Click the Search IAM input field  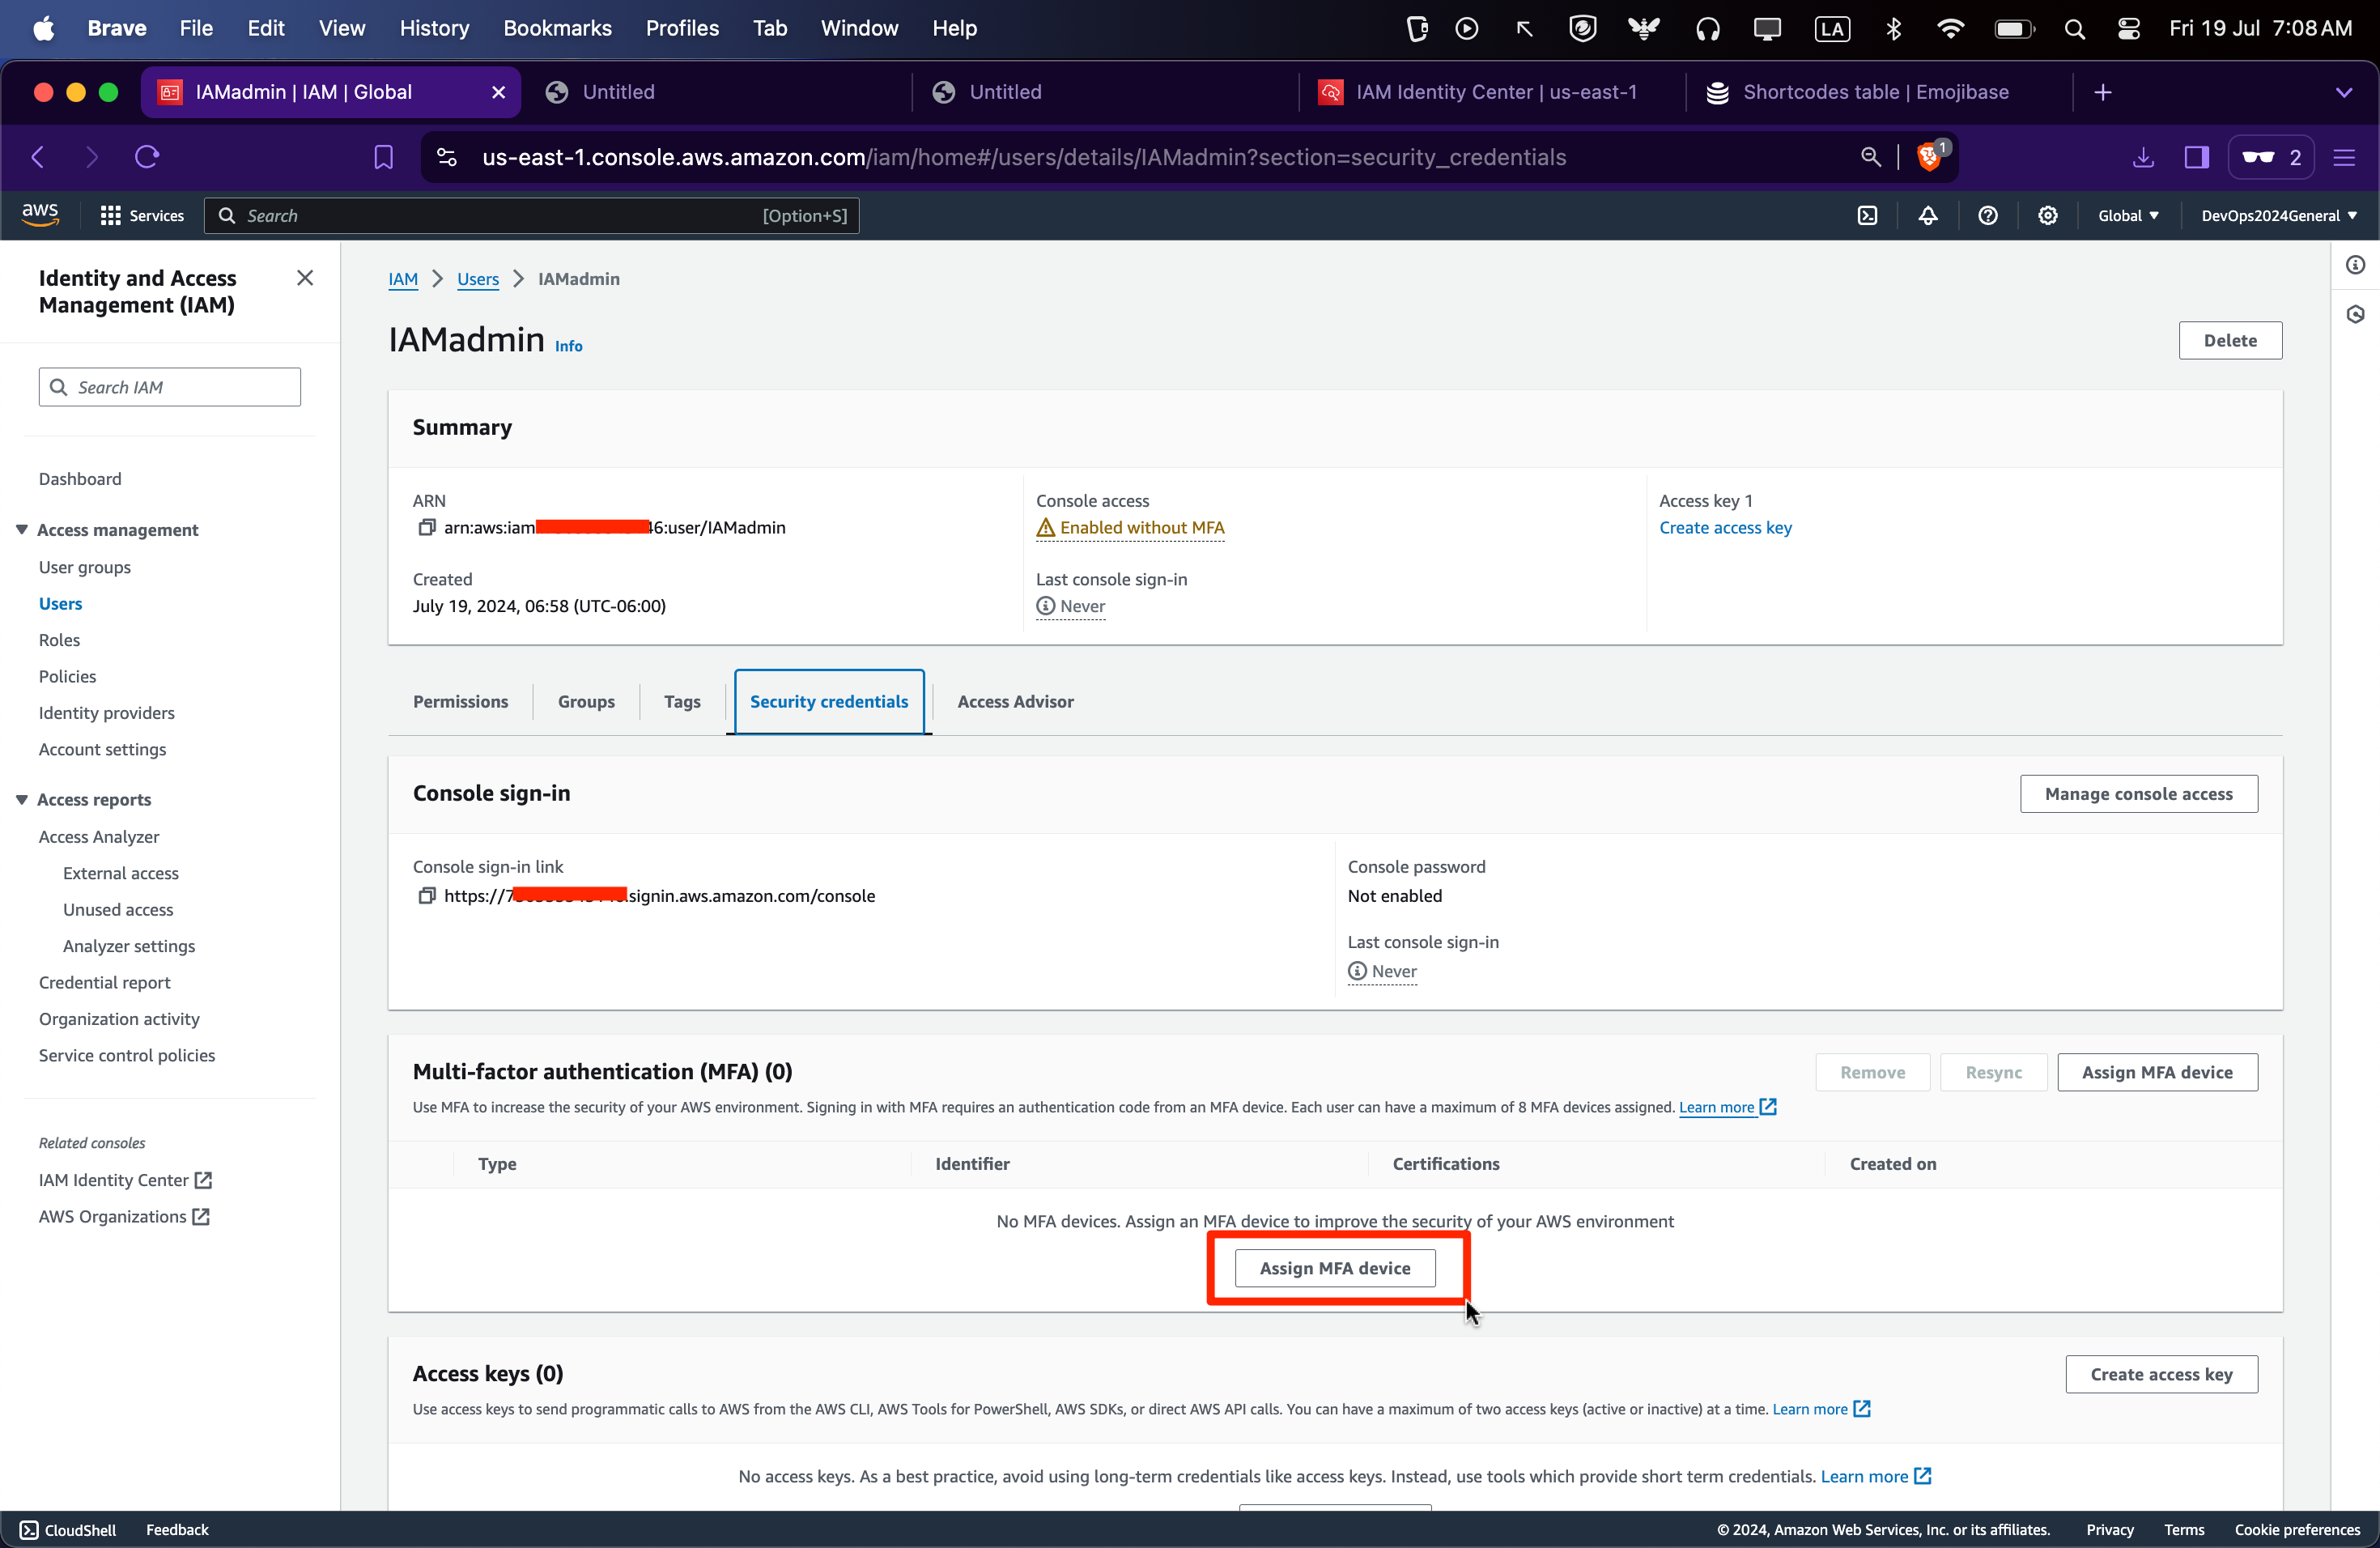click(170, 387)
